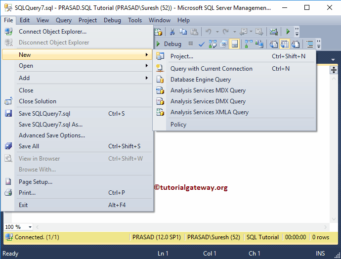The width and height of the screenshot is (341, 259).
Task: Open top toolbar overflow options arrow
Action: coord(297,32)
